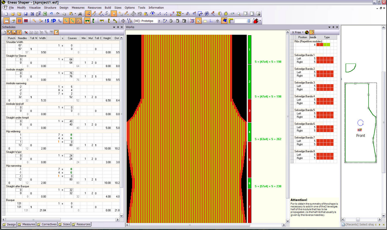Click Selvedge Banda 1 Left red swatches

tap(325, 58)
